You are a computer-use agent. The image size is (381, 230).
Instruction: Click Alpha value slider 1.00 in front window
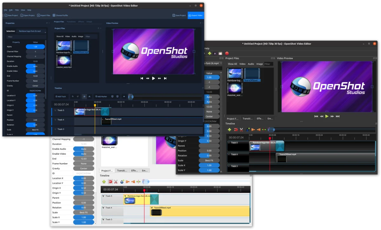pos(35,47)
